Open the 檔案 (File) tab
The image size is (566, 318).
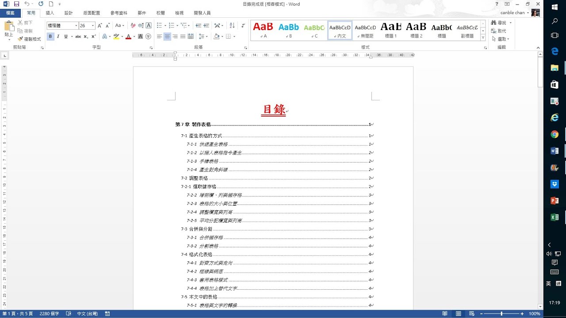coord(10,13)
